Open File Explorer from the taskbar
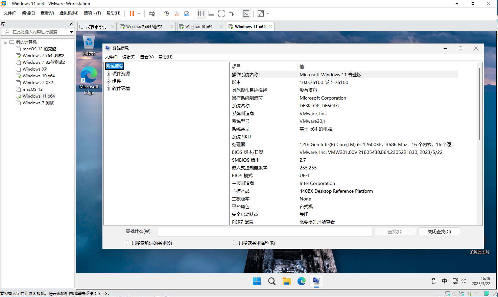Screen dimensions: 498x297 tap(287, 281)
